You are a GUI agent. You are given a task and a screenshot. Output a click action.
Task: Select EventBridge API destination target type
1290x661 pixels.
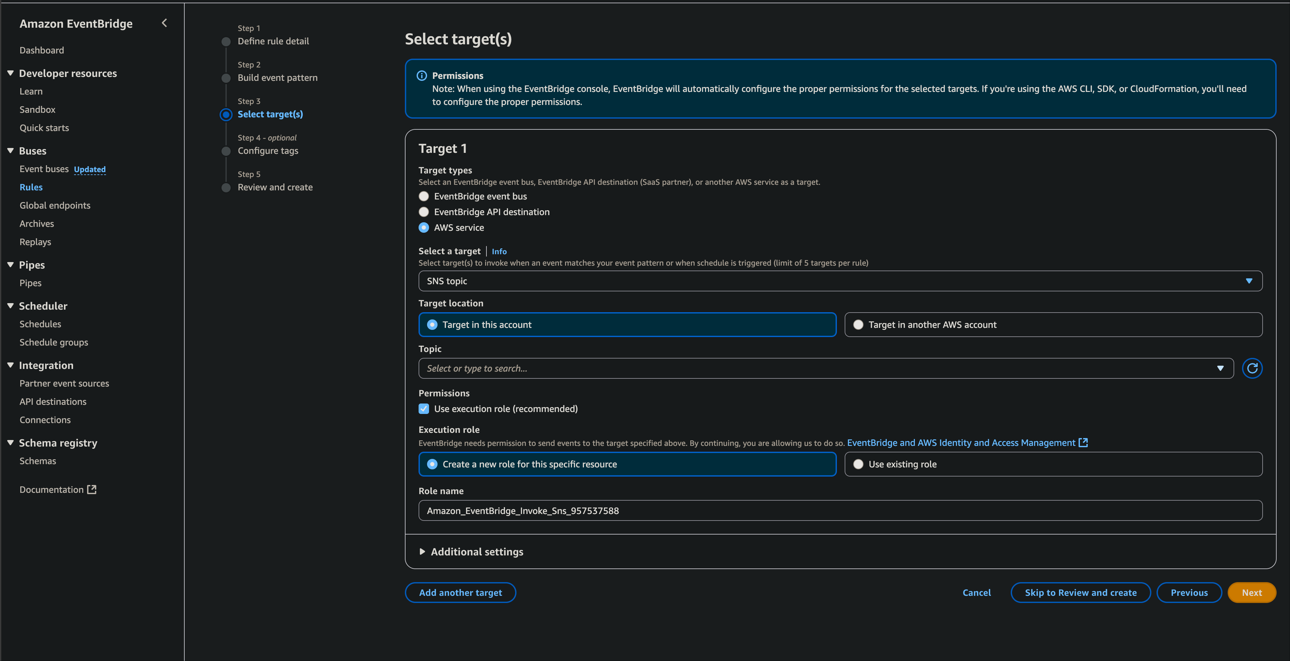(424, 212)
